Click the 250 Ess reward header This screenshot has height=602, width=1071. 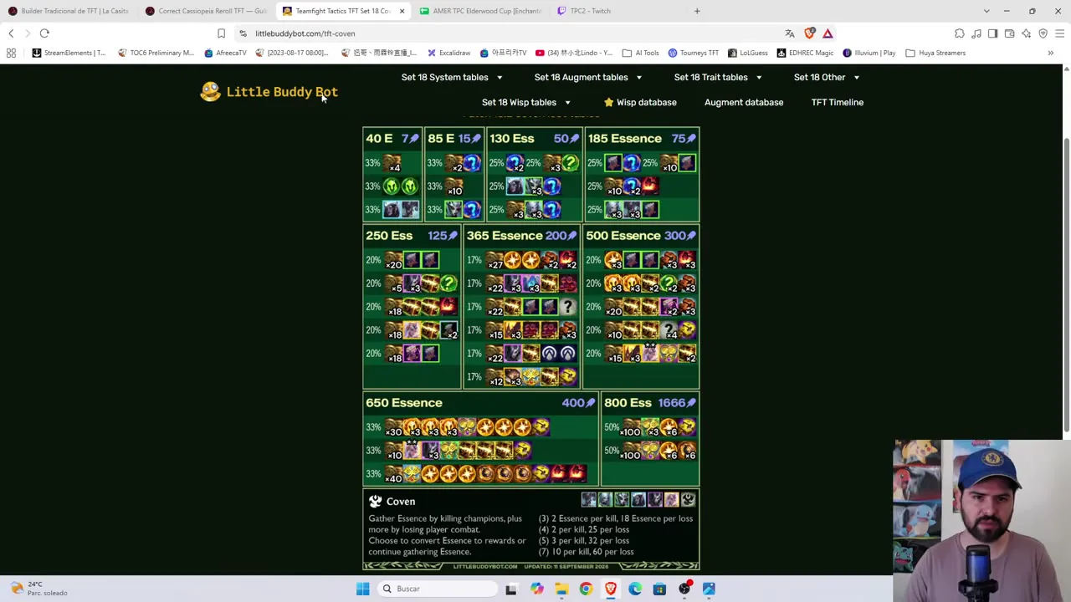coord(412,236)
